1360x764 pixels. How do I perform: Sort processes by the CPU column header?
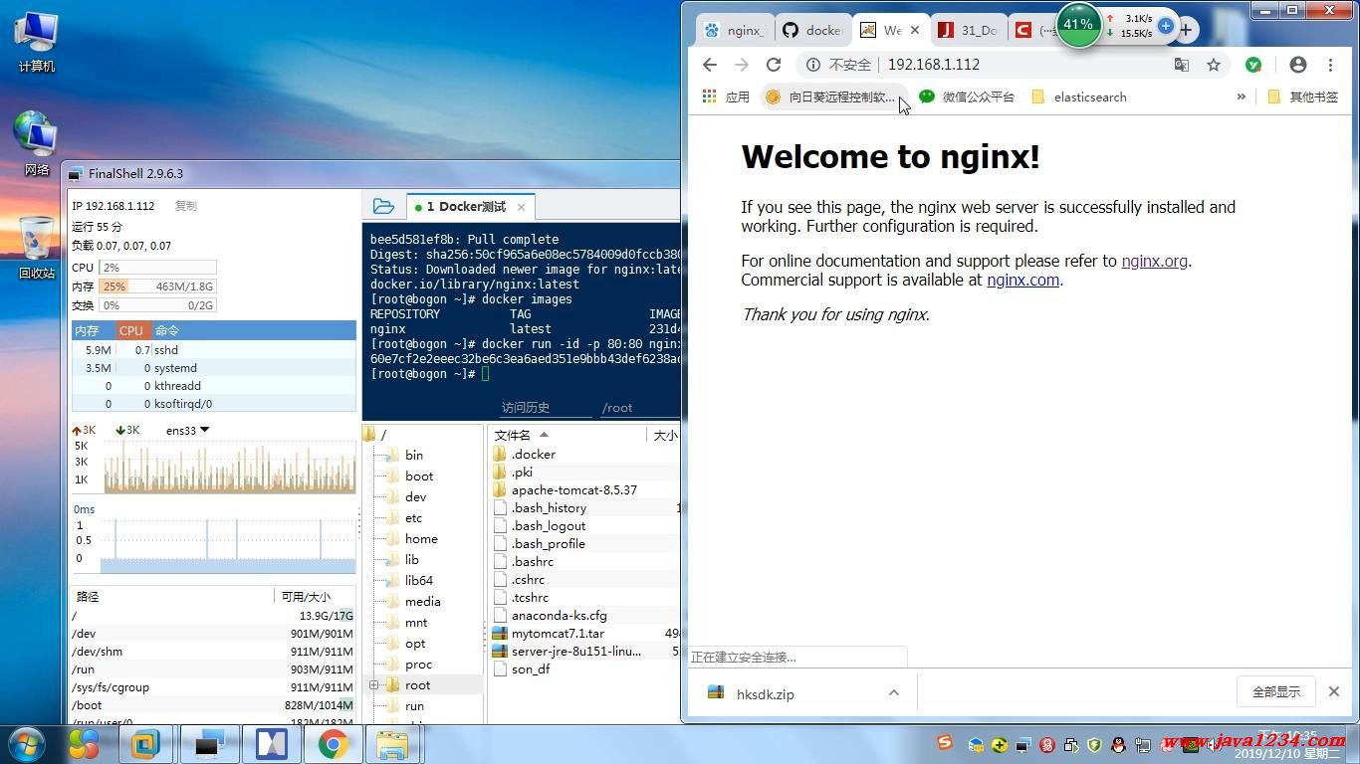pyautogui.click(x=131, y=330)
